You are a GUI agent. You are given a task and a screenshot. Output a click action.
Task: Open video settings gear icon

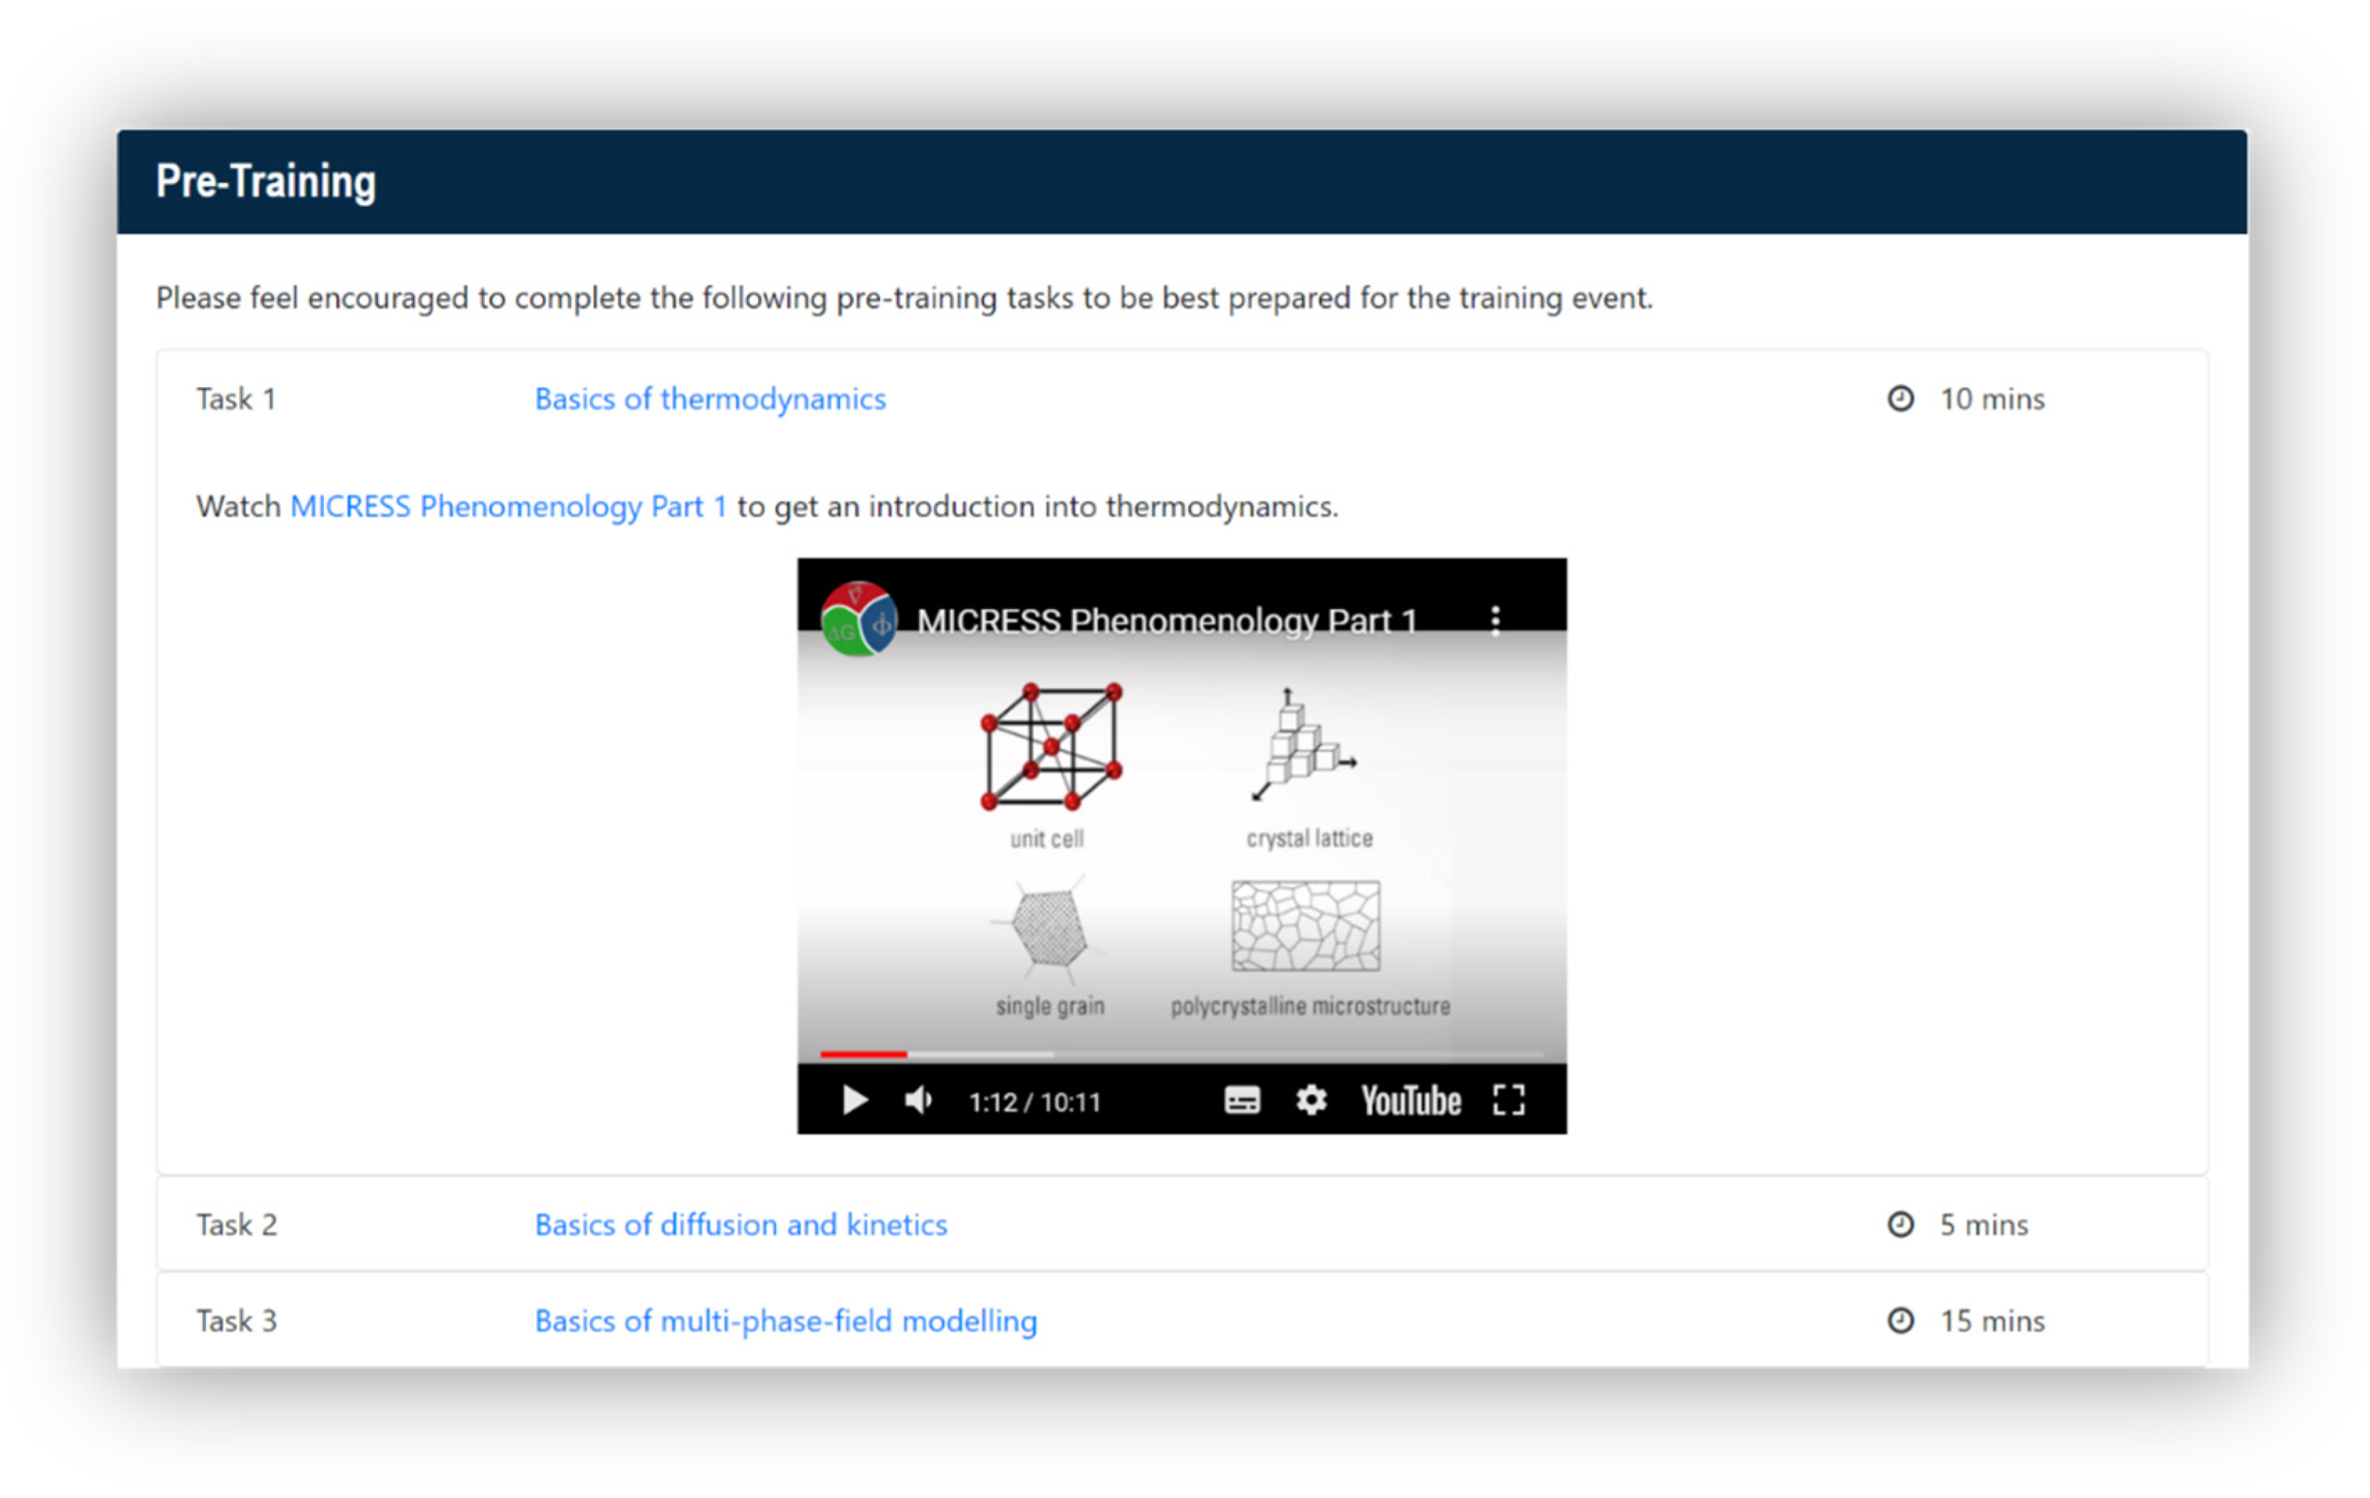1310,1099
